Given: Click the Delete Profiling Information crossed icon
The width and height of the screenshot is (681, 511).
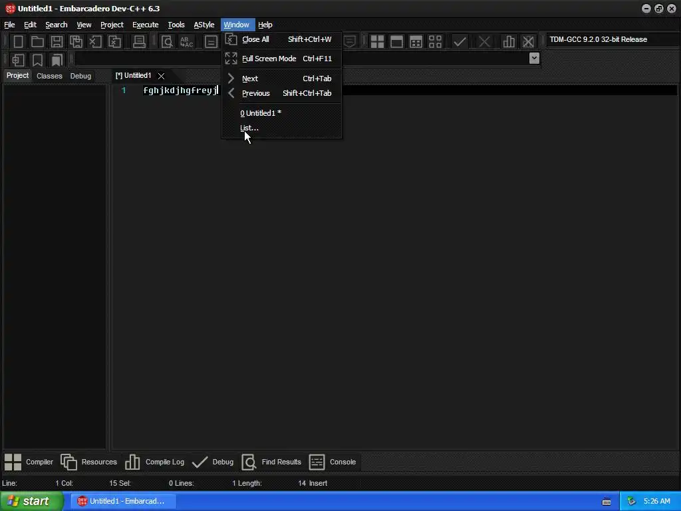Looking at the screenshot, I should point(528,42).
